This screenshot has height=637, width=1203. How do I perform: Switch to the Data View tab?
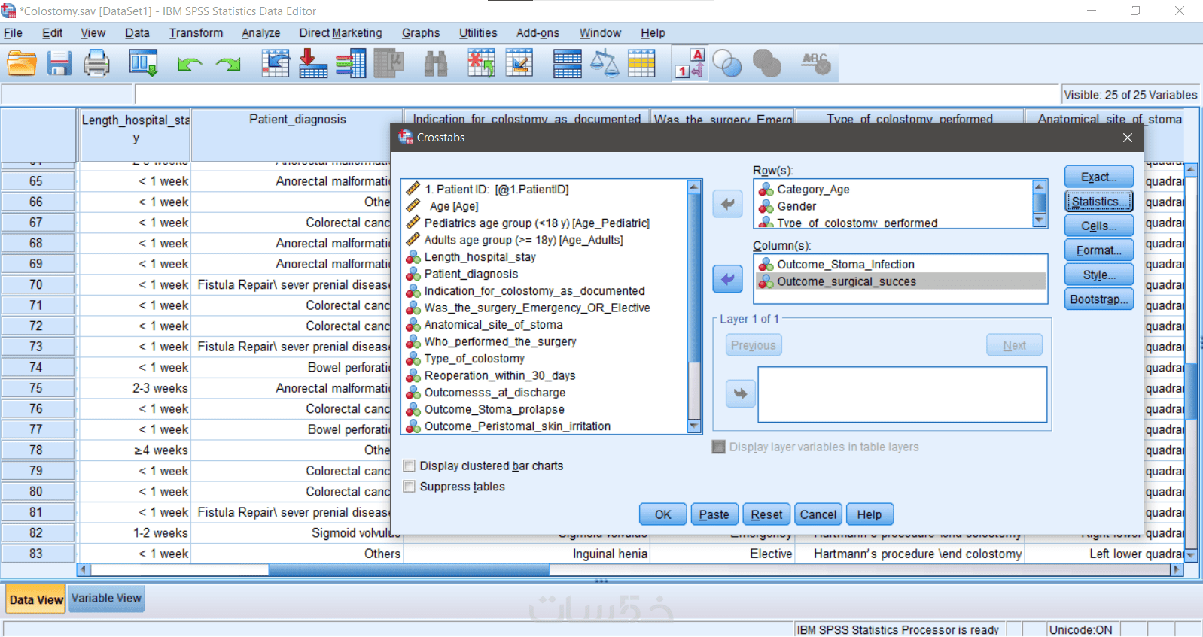[36, 599]
